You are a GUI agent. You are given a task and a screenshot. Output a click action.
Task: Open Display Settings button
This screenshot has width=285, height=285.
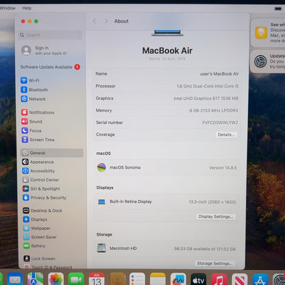216,216
